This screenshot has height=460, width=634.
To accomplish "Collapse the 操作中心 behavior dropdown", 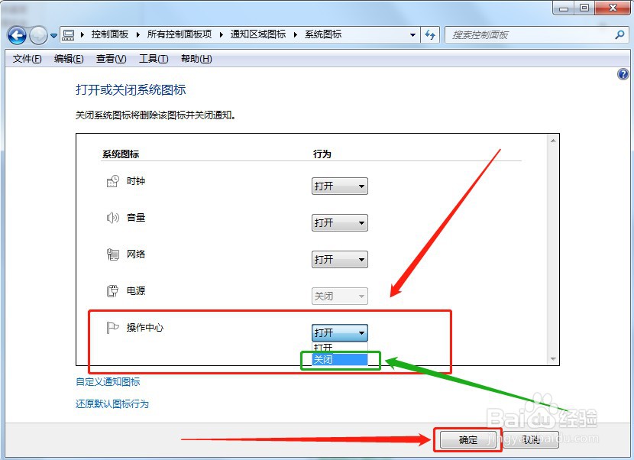I will coord(340,332).
